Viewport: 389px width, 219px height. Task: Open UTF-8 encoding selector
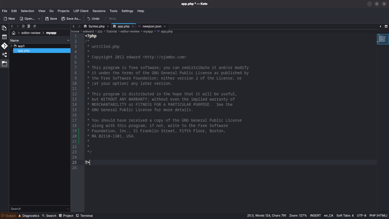point(361,216)
